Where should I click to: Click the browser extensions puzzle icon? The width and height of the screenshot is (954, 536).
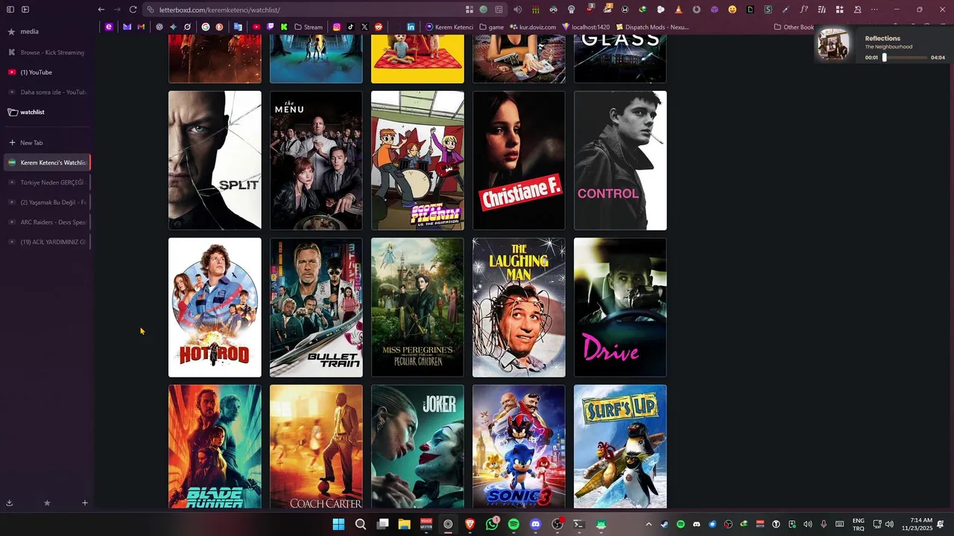[839, 10]
